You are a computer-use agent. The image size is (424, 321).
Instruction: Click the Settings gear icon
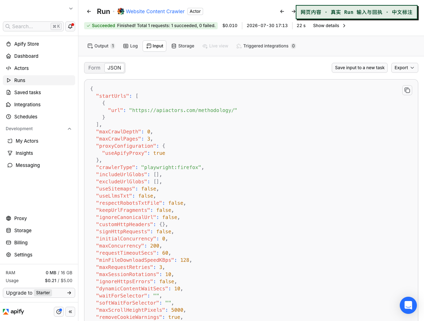[9, 255]
